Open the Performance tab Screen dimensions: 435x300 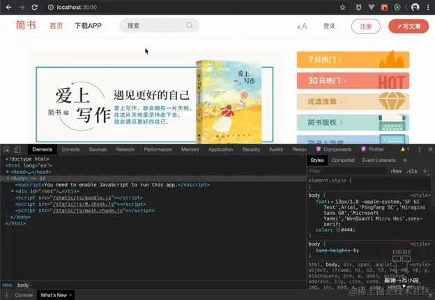pos(158,149)
